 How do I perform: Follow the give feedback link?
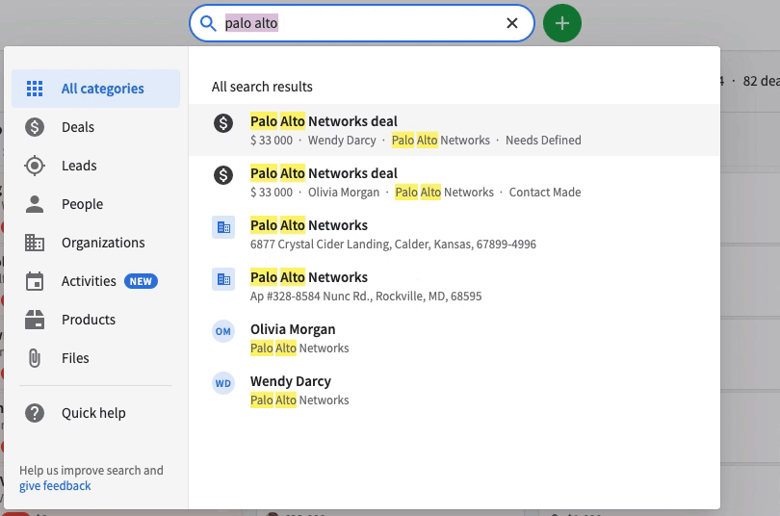55,486
